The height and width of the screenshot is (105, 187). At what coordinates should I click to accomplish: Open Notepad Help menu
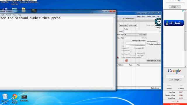coord(19,15)
